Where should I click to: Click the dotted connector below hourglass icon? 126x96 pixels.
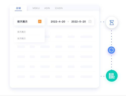[111, 38]
